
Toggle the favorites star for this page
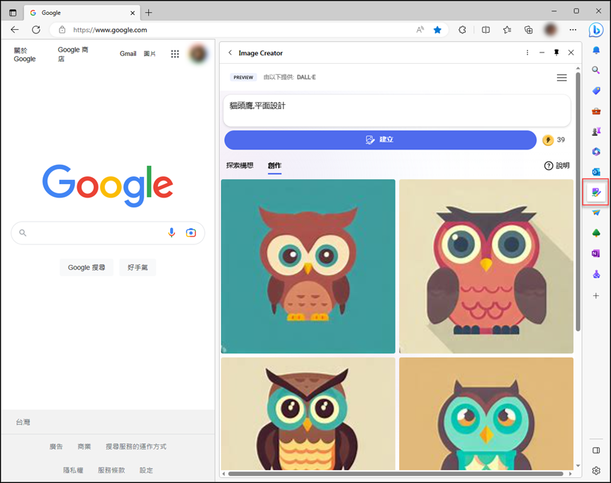tap(437, 30)
